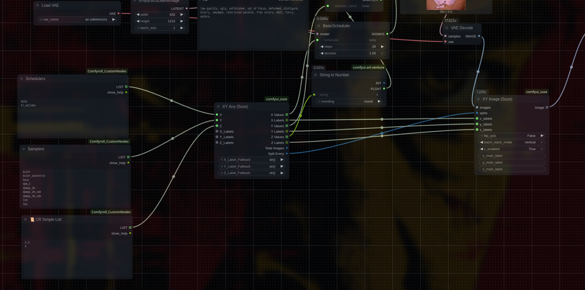Screen dimensions: 585x290
Task: Click the X Values output grid connector
Action: [287, 115]
